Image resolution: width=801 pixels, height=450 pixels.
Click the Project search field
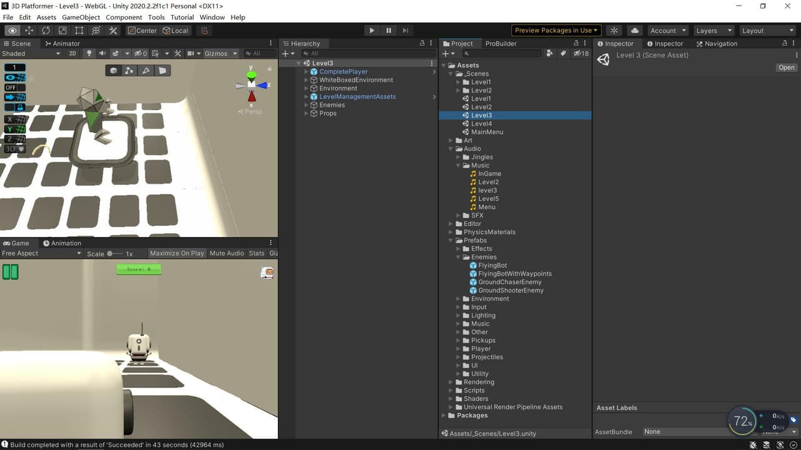(x=502, y=53)
